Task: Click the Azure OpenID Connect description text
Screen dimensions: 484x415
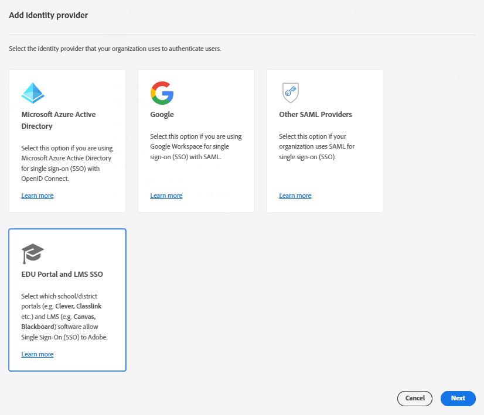Action: 67,163
